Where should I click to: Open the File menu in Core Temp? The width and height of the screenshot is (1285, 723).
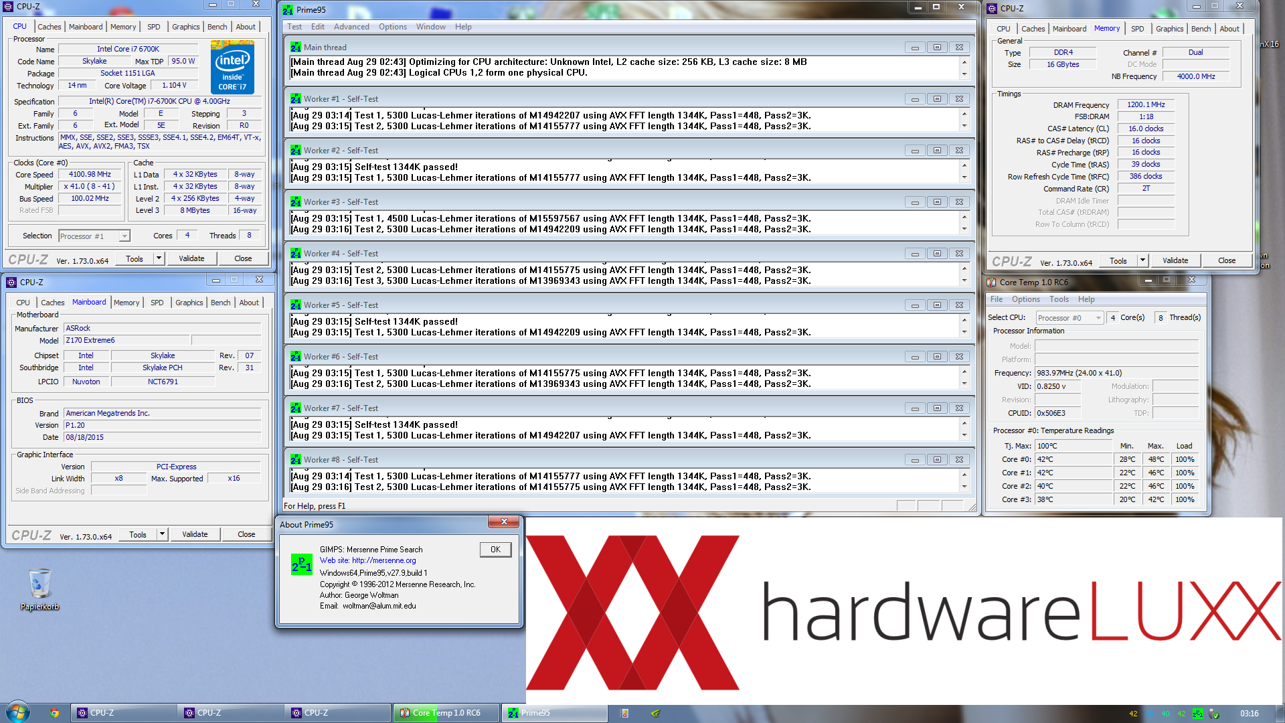997,299
